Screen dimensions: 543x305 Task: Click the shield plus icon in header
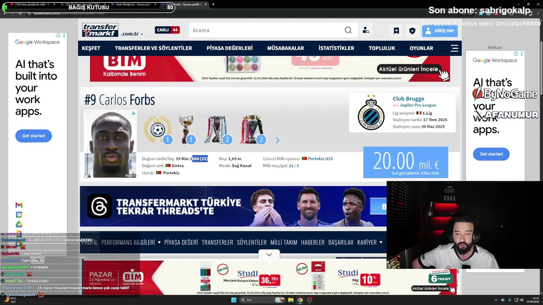[x=412, y=30]
